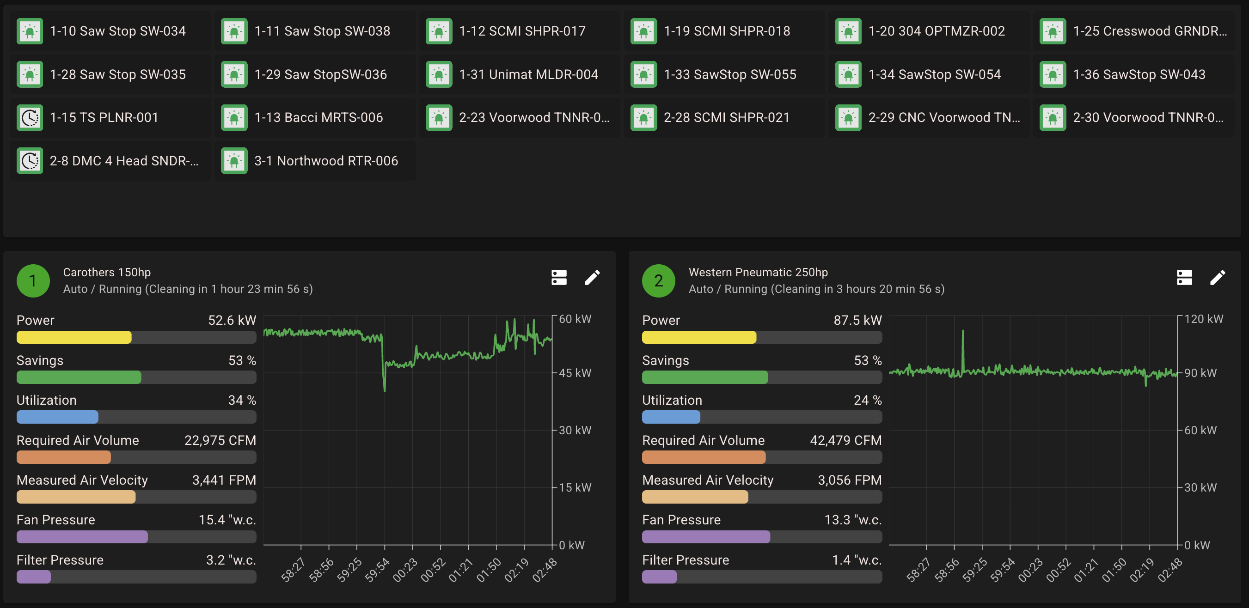Click the status icon for 1-11 Saw Stop SW-038
Image resolution: width=1249 pixels, height=608 pixels.
point(234,31)
